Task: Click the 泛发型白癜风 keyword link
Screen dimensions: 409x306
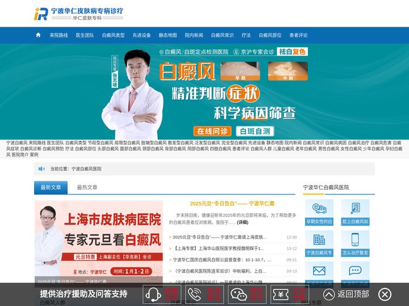Action: tap(207, 143)
